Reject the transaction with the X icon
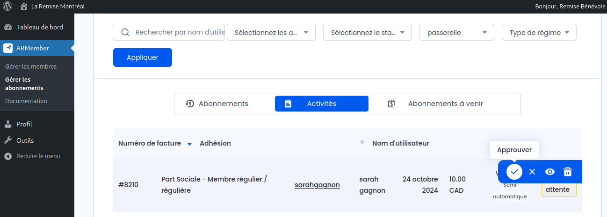The image size is (607, 217). (x=532, y=172)
